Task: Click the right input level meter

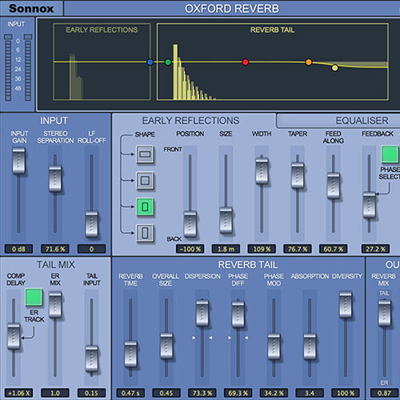Action: pos(28,68)
